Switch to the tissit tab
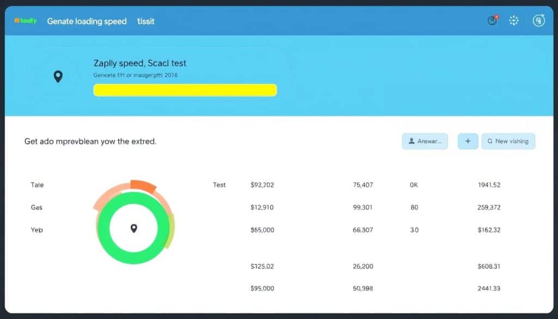Viewport: 558px width, 319px height. point(146,21)
